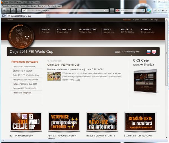Click the 'več' read more link

tap(77, 80)
